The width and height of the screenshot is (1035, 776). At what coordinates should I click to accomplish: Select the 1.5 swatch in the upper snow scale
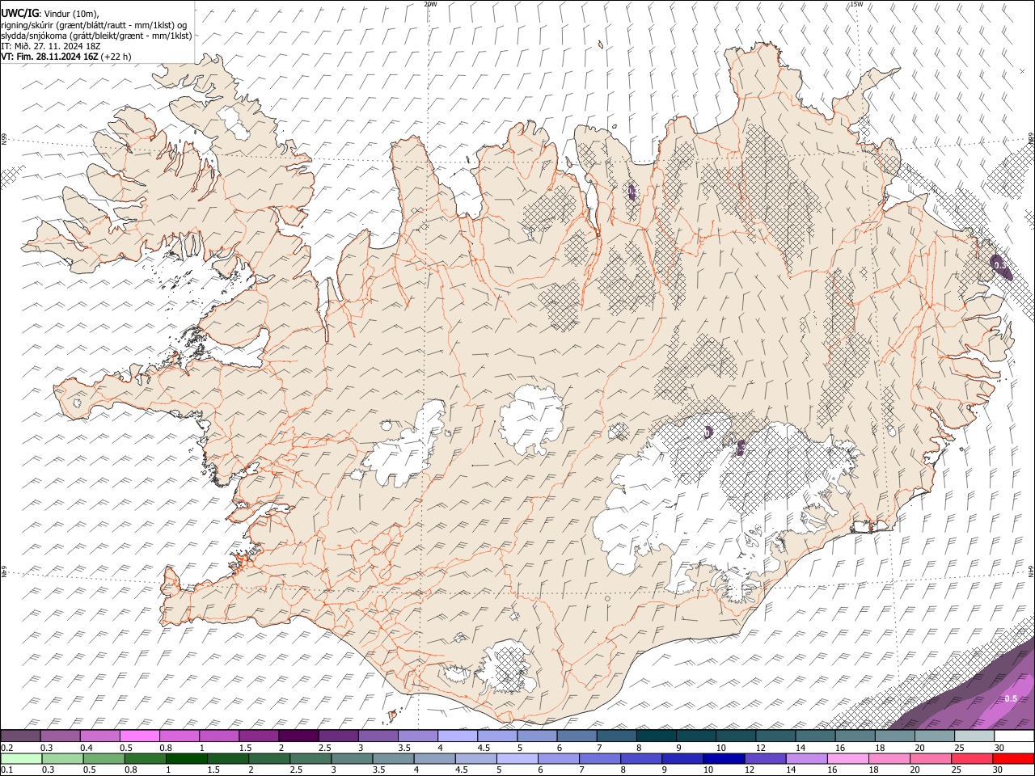coord(258,736)
